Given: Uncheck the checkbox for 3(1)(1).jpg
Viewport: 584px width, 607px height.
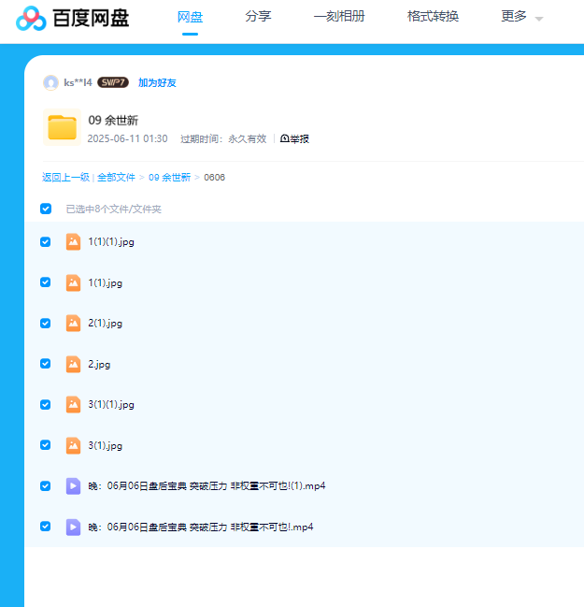Looking at the screenshot, I should (46, 404).
